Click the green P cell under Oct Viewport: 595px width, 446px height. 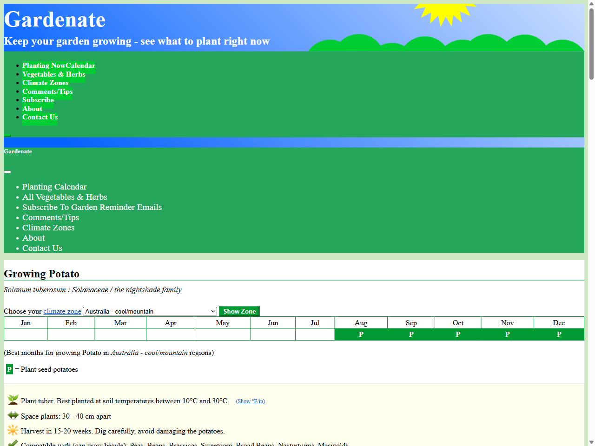458,334
